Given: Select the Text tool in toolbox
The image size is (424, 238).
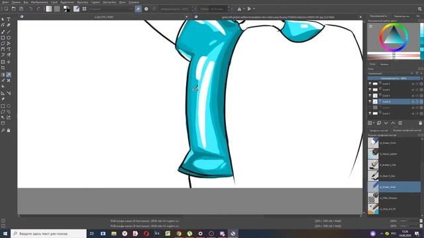Looking at the screenshot, I should [x=9, y=19].
